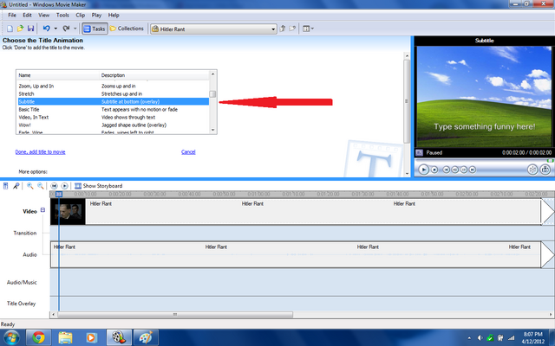Select the Subtitle animation row

[114, 102]
